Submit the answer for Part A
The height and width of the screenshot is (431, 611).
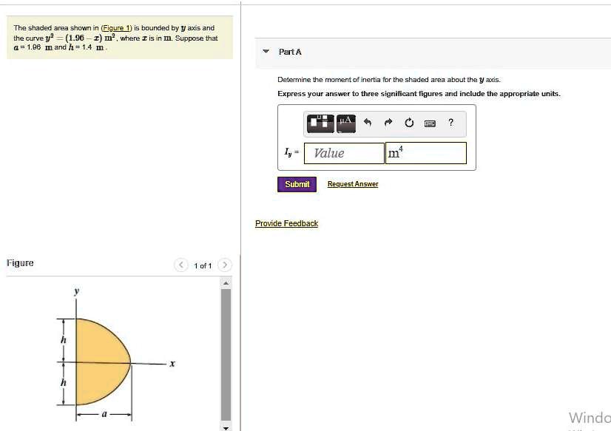tap(297, 183)
